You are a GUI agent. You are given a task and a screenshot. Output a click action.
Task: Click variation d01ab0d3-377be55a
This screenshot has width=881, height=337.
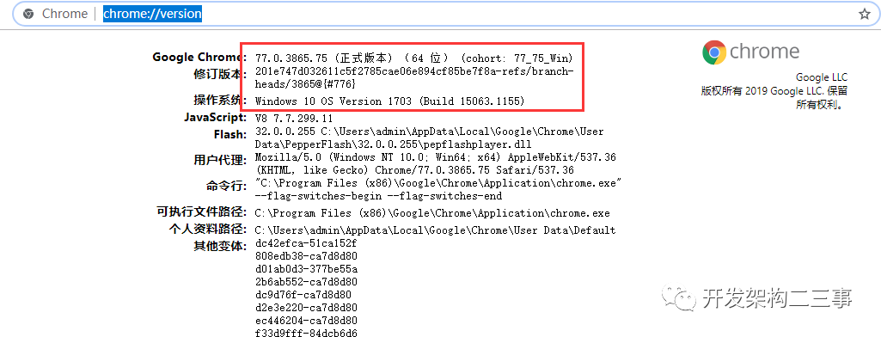(306, 269)
